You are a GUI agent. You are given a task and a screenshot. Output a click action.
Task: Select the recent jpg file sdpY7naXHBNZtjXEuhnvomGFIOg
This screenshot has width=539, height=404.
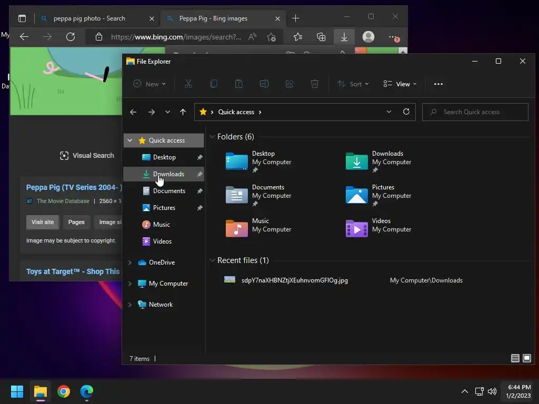(295, 280)
